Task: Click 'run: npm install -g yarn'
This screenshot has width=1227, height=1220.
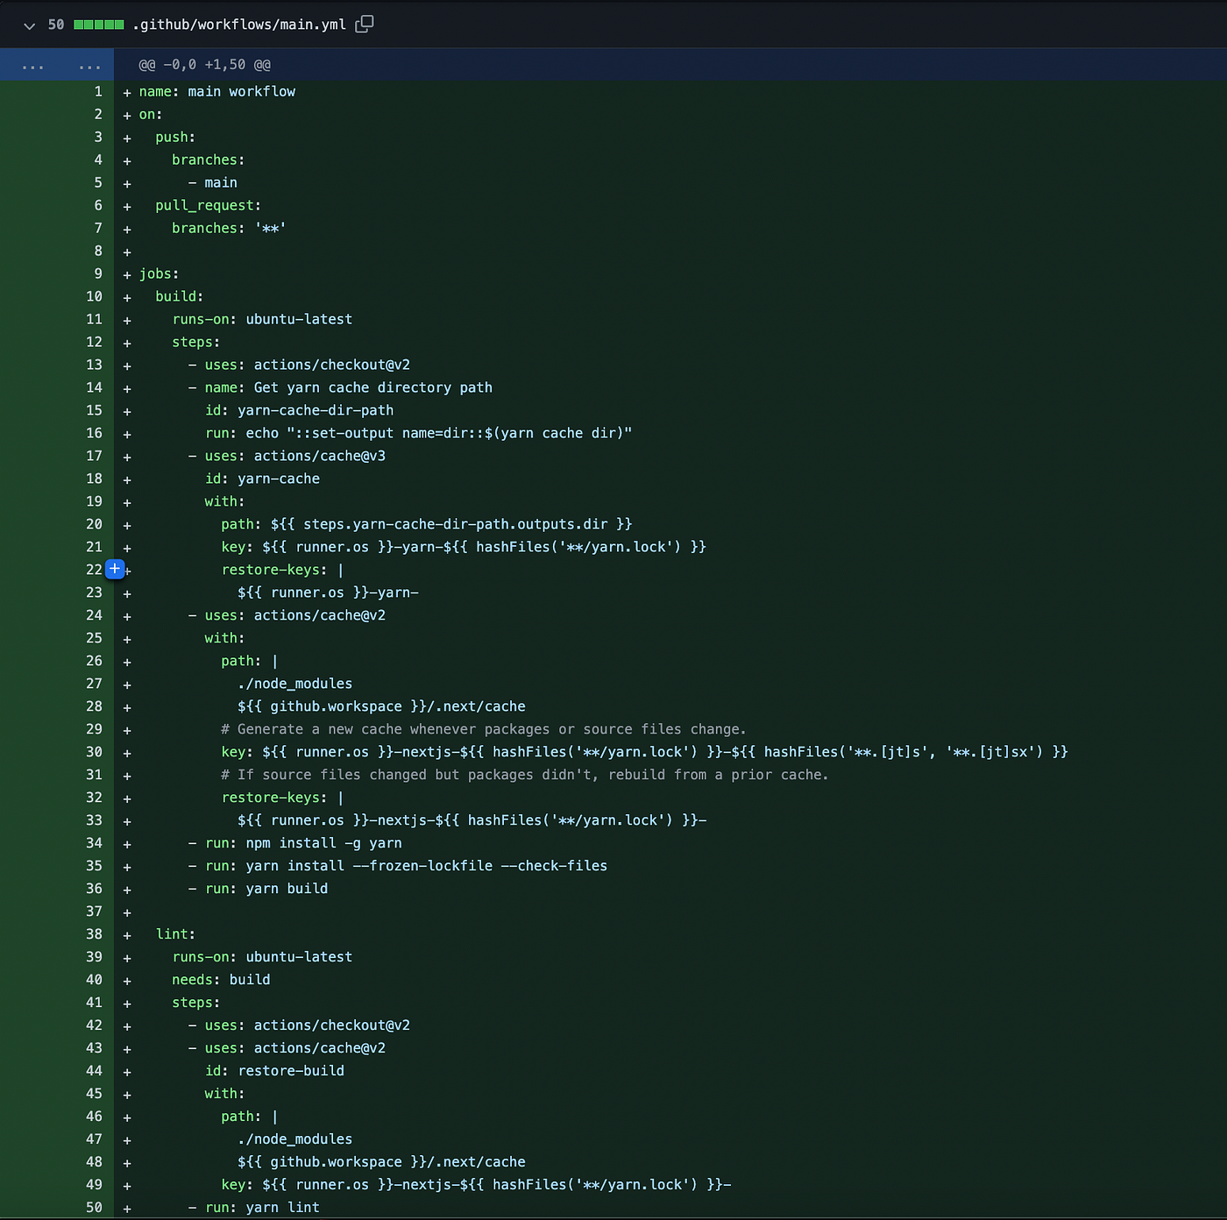Action: click(303, 843)
